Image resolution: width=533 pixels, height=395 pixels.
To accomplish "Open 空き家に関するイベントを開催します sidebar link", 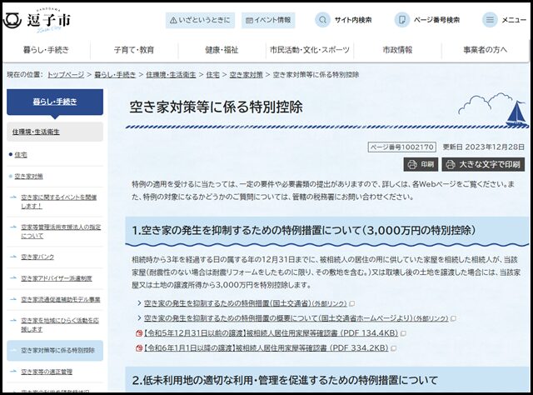I will tap(59, 202).
